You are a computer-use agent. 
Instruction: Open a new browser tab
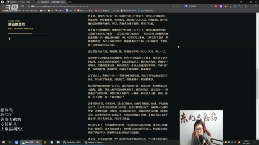(x=70, y=2)
